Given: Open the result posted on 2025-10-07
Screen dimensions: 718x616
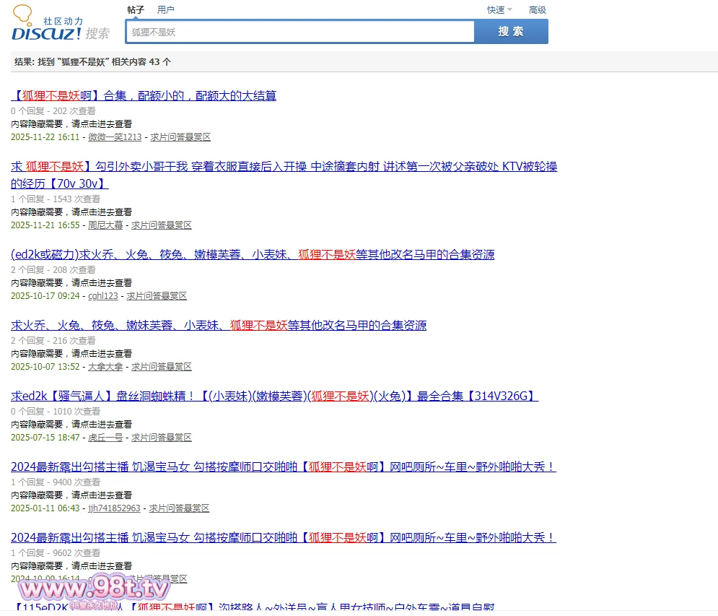Looking at the screenshot, I should pos(219,325).
